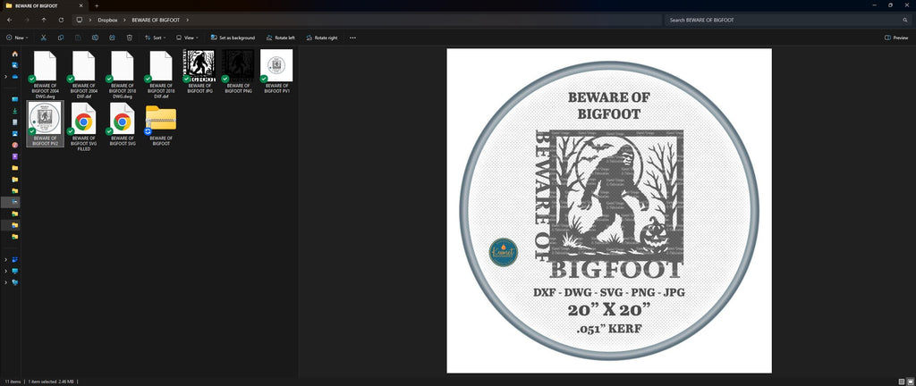Expand the Network tree node chevron
Image resolution: width=916 pixels, height=386 pixels.
(6, 282)
